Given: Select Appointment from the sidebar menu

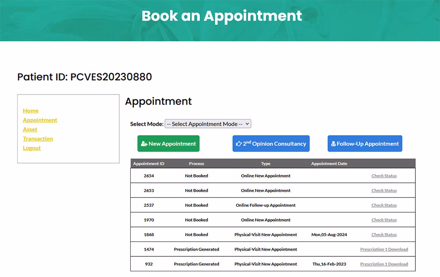Looking at the screenshot, I should [x=40, y=120].
